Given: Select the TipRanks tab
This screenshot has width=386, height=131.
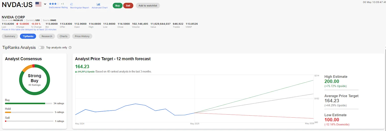Looking at the screenshot, I should tap(28, 36).
